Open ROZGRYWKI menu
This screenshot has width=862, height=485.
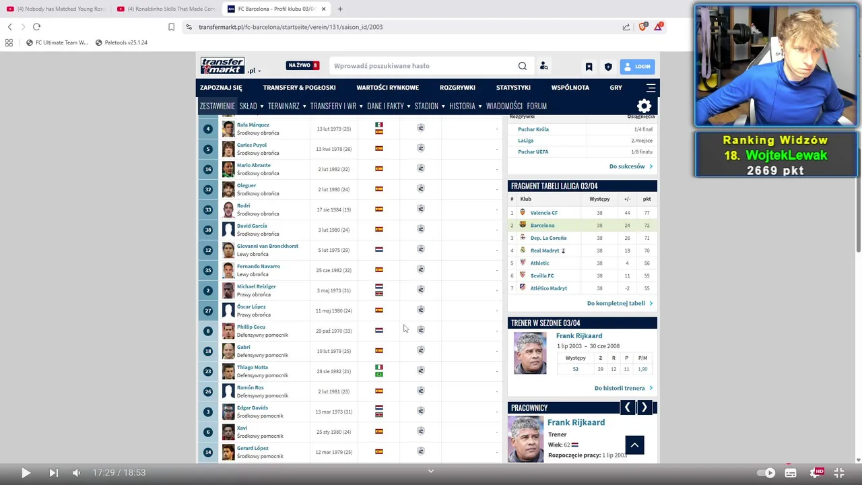(457, 88)
